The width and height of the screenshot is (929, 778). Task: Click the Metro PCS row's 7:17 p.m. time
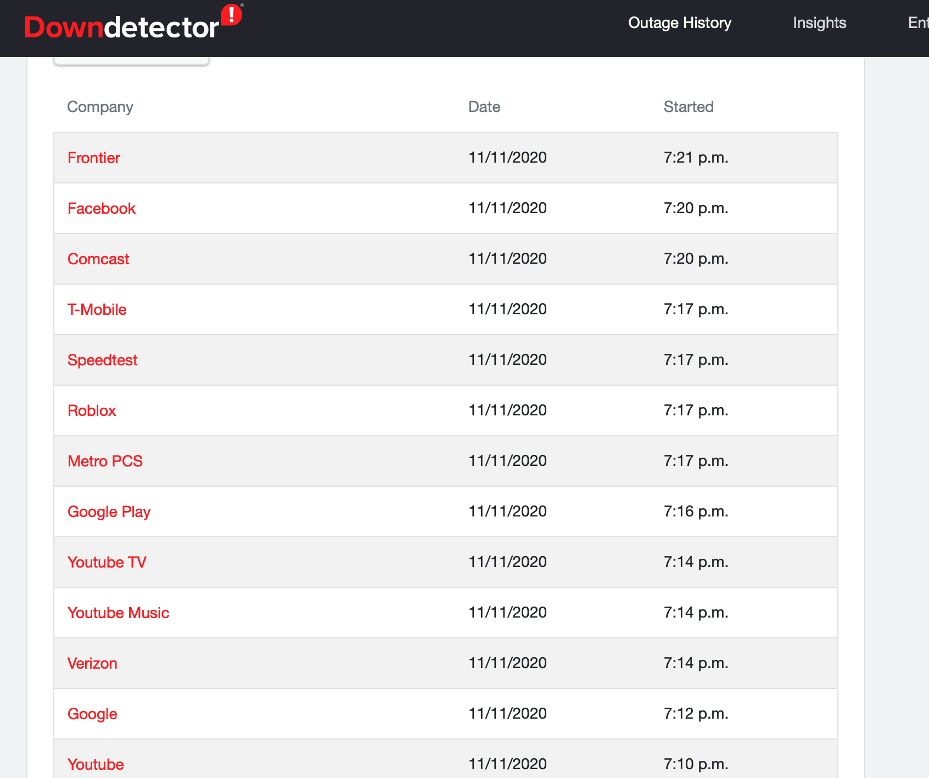pyautogui.click(x=696, y=461)
